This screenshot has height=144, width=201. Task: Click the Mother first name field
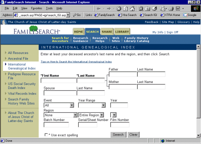click(x=123, y=87)
